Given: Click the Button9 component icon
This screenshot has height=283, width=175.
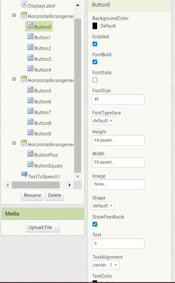Looking at the screenshot, I should coord(30,132).
